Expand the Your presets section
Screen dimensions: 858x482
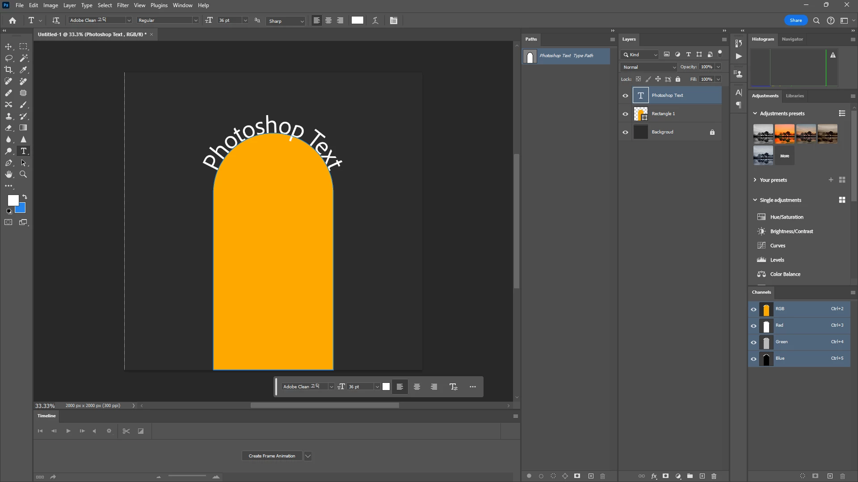pyautogui.click(x=755, y=180)
